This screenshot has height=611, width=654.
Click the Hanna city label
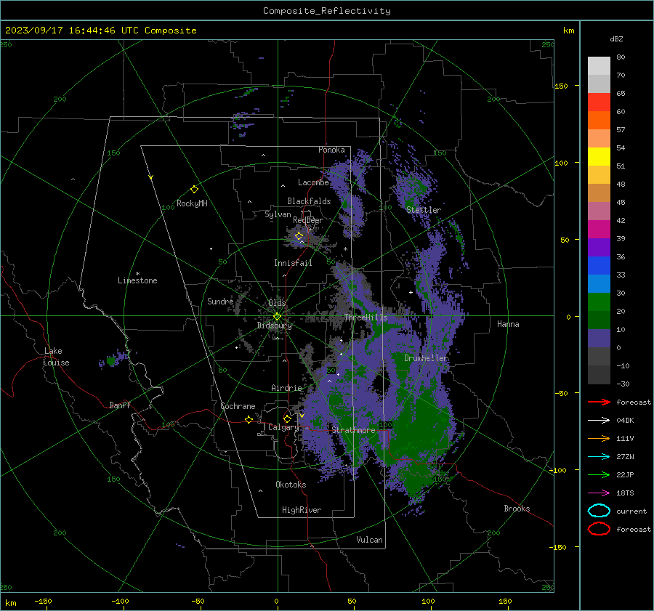(x=508, y=324)
